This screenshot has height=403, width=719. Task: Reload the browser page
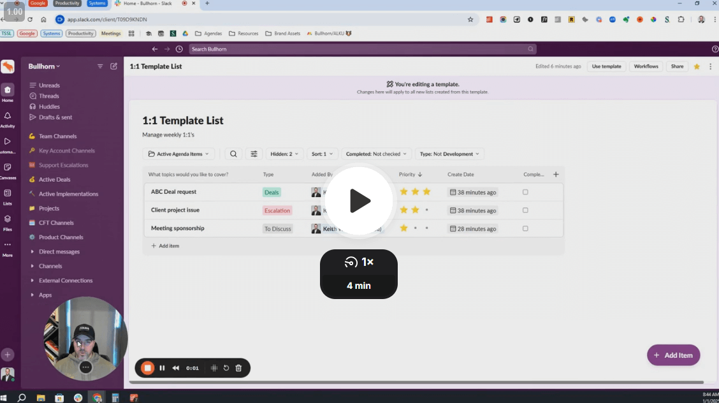click(x=30, y=19)
